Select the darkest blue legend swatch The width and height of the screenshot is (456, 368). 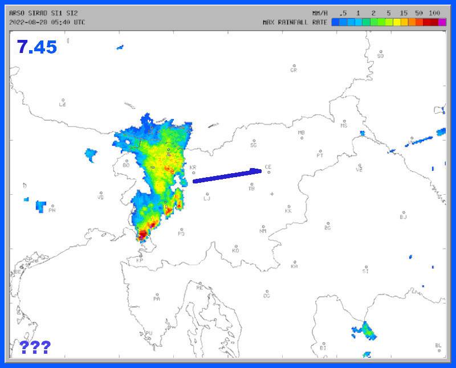pos(336,22)
